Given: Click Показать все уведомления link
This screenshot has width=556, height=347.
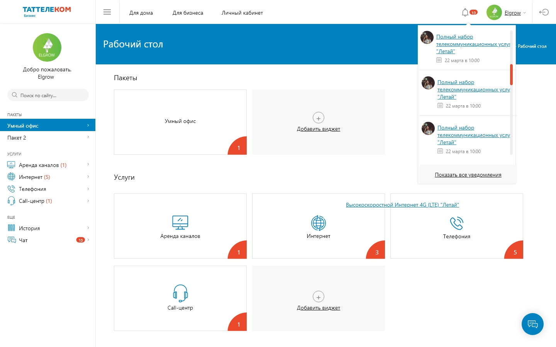Looking at the screenshot, I should tap(468, 175).
